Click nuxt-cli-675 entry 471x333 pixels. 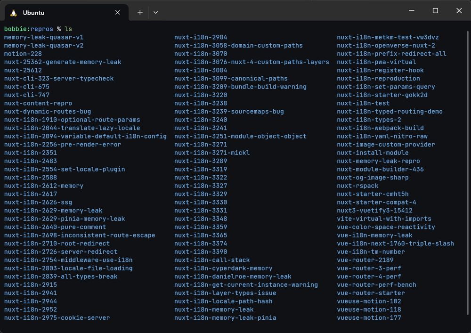click(27, 87)
